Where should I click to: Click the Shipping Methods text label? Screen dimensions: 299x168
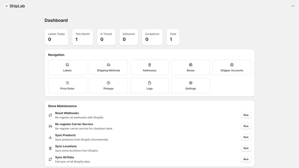pyautogui.click(x=108, y=71)
